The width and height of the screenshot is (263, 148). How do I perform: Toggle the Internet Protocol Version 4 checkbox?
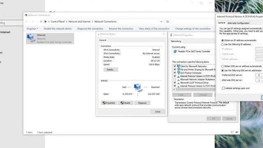point(175,76)
